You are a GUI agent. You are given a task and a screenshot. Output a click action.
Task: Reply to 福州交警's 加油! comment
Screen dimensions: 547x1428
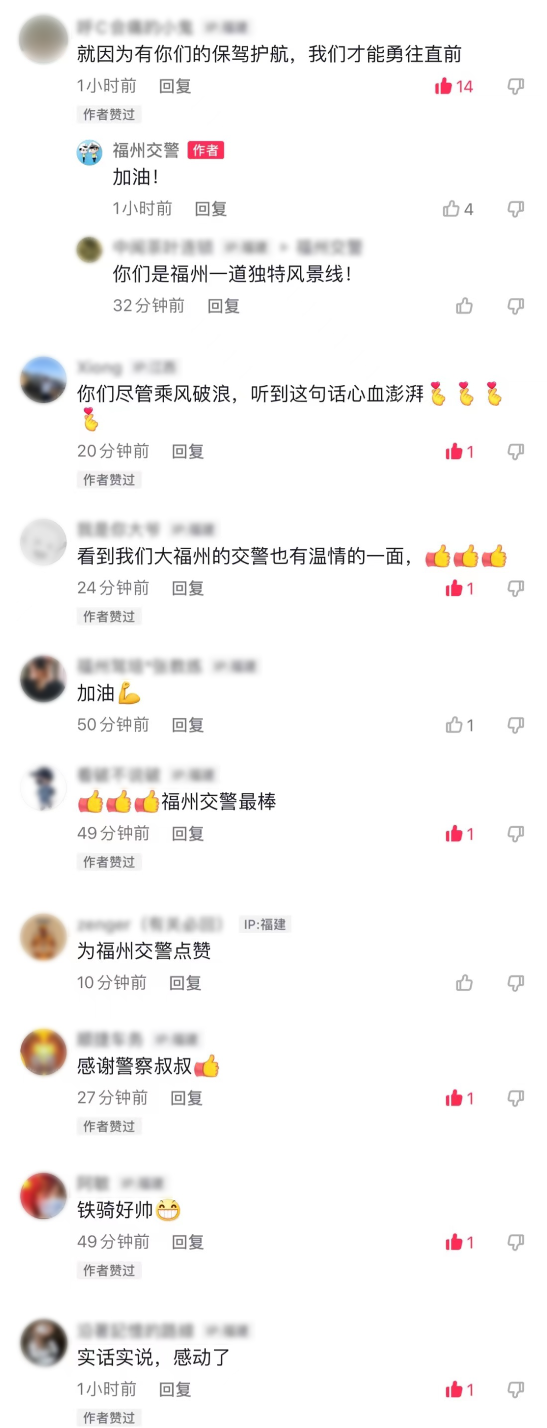pos(211,209)
